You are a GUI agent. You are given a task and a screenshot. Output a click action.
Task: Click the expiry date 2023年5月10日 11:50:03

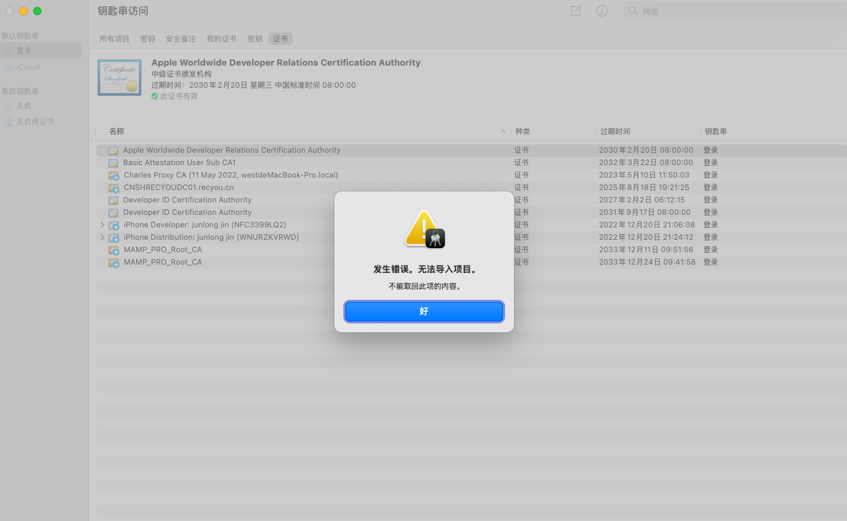[x=644, y=175]
